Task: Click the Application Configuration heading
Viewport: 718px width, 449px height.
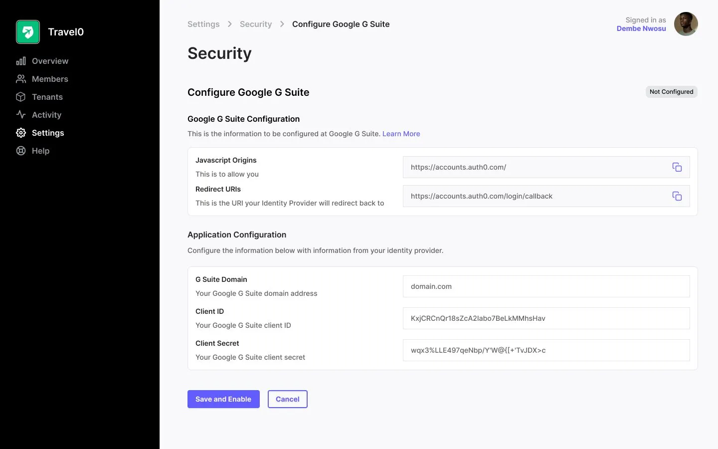Action: 237,234
